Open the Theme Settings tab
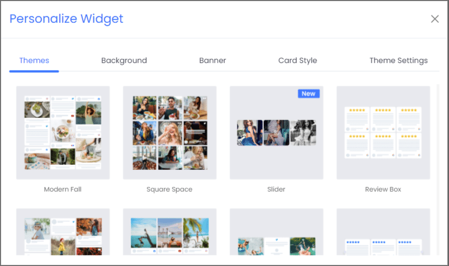Image resolution: width=449 pixels, height=266 pixels. point(398,61)
